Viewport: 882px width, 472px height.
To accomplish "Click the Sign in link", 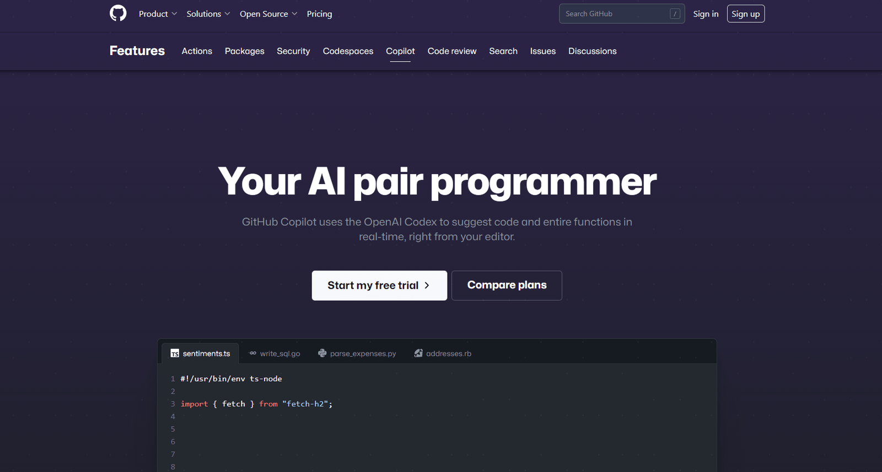I will (706, 14).
